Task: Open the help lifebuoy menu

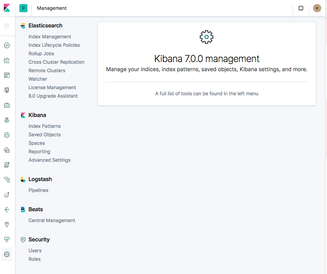Action: pos(301,8)
